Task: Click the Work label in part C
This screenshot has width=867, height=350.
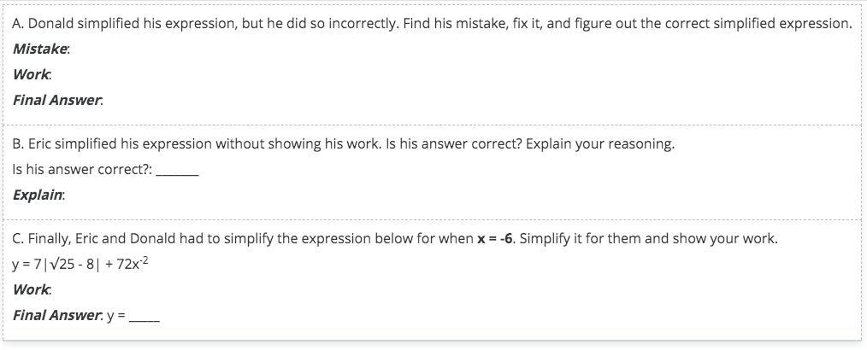Action: pyautogui.click(x=32, y=289)
